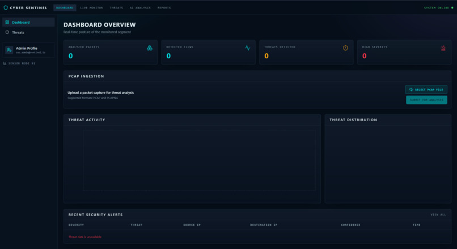The height and width of the screenshot is (249, 457).
Task: Click the Confidence column header
Action: [x=350, y=225]
